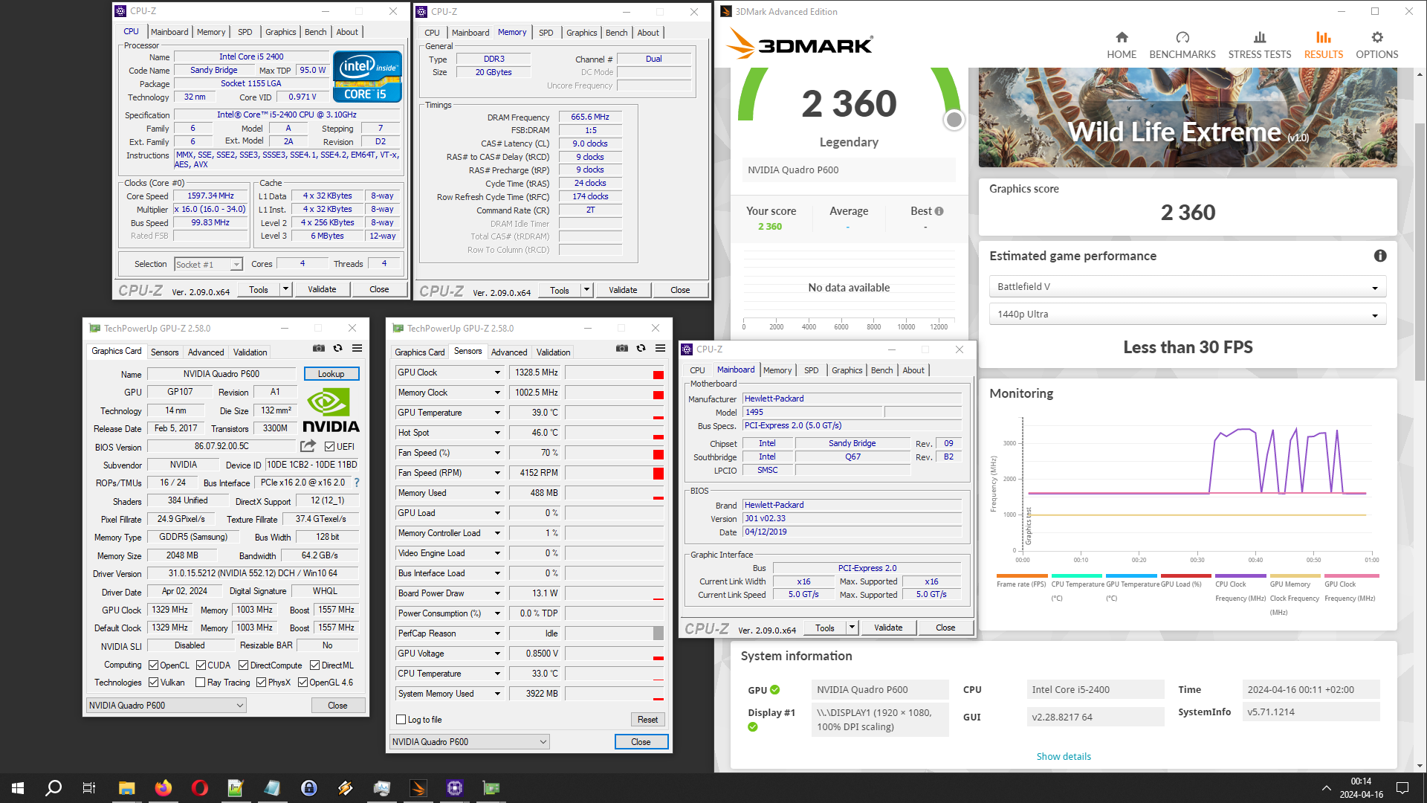This screenshot has height=803, width=1427.
Task: Open Socket #1 selection dropdown
Action: click(x=208, y=265)
